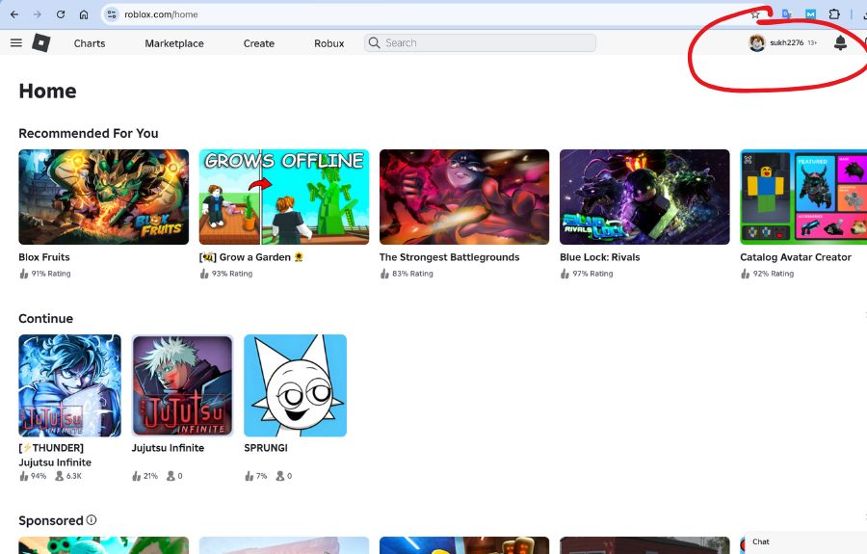867x554 pixels.
Task: Go back using the browser back arrow
Action: click(14, 14)
